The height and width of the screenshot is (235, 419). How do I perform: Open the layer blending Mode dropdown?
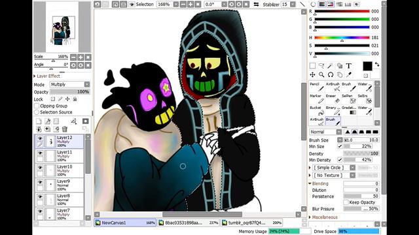(x=87, y=84)
